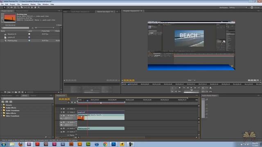262x147 pixels.
Task: Toggle Snap in the timeline header
Action: tap(68, 102)
